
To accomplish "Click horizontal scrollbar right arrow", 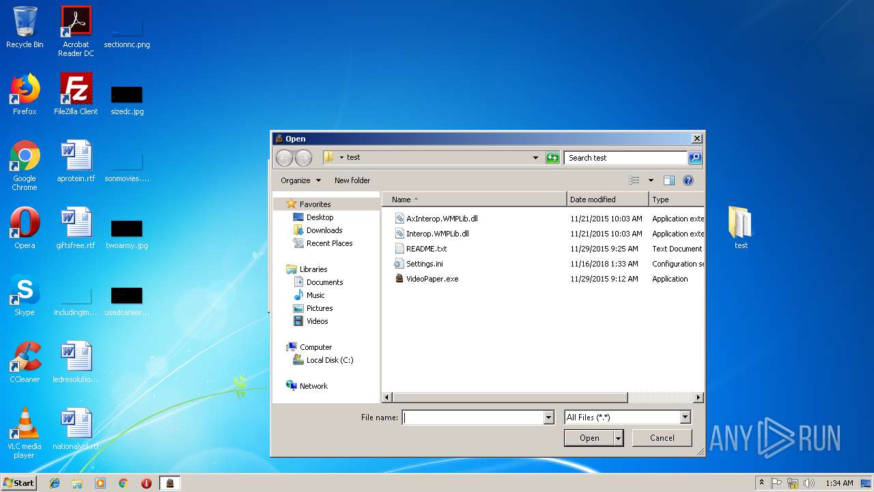I will pyautogui.click(x=699, y=398).
